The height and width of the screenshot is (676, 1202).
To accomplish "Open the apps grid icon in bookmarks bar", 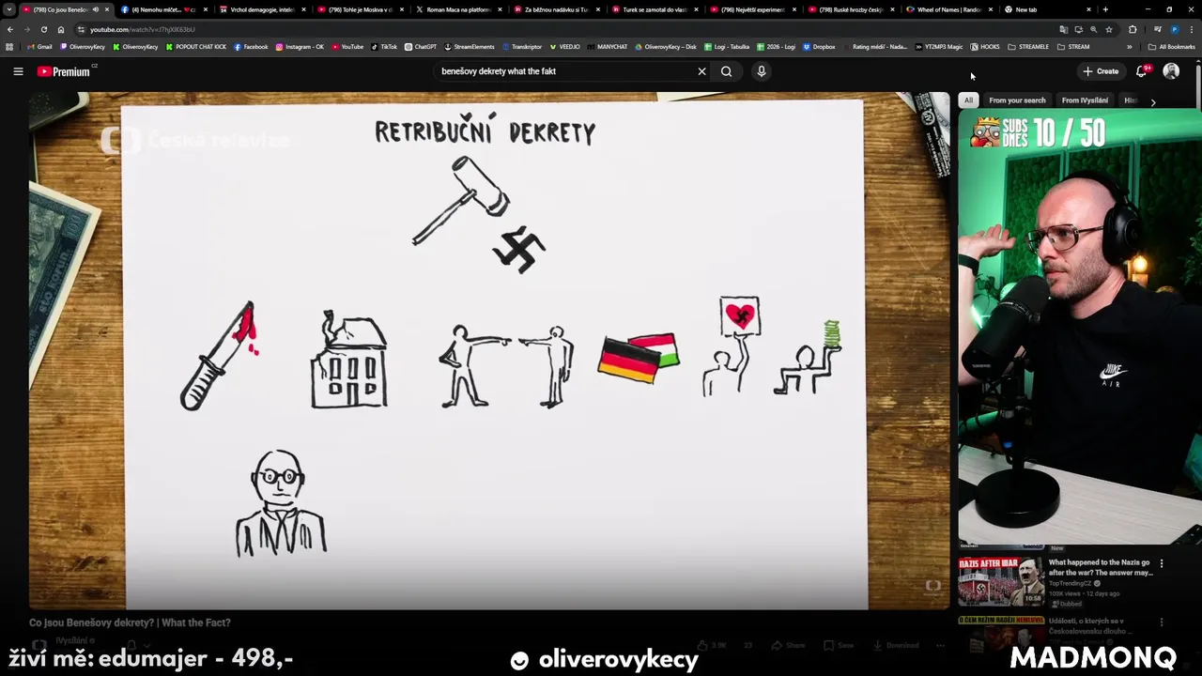I will point(9,46).
